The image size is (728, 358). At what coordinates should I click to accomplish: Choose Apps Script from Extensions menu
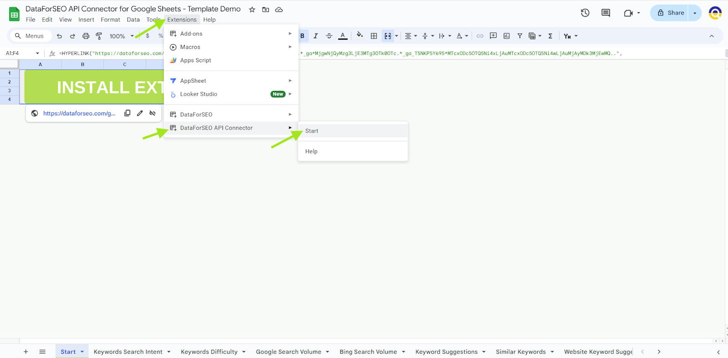click(231, 60)
